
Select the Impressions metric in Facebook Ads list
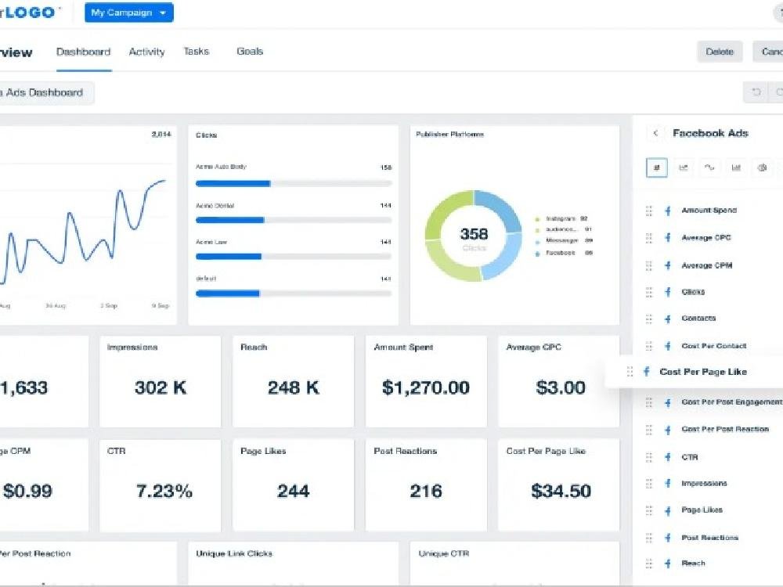(704, 484)
